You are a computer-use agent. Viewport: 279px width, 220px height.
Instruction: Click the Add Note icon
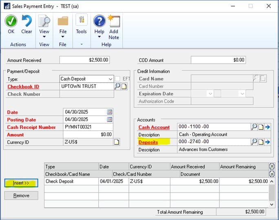click(114, 21)
